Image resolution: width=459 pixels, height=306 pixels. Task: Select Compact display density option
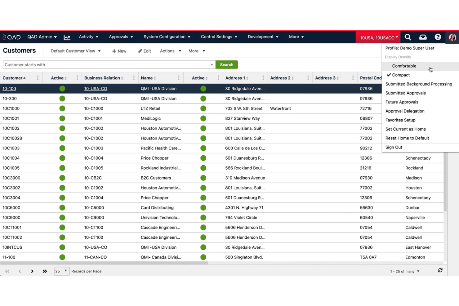pyautogui.click(x=400, y=75)
